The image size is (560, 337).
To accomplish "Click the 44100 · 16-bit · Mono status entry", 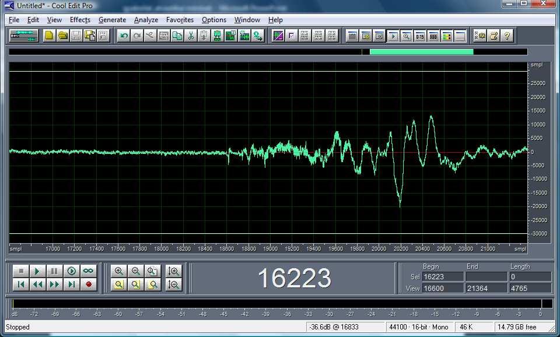I will 419,327.
